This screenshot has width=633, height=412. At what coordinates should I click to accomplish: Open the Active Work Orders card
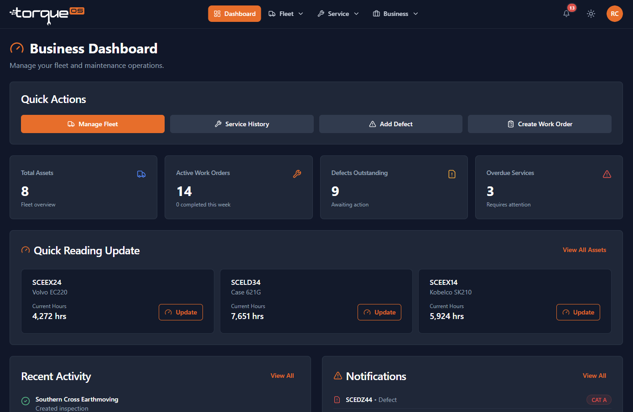point(239,187)
